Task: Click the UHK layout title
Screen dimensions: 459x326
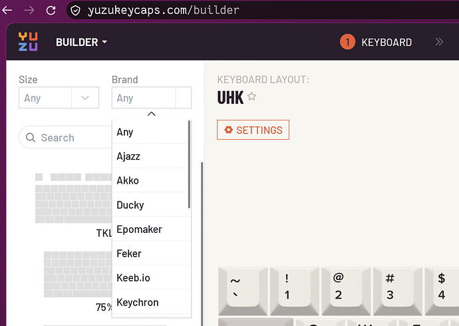Action: [x=230, y=97]
